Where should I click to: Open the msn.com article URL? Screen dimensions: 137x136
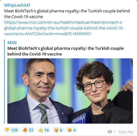pyautogui.click(x=64, y=28)
